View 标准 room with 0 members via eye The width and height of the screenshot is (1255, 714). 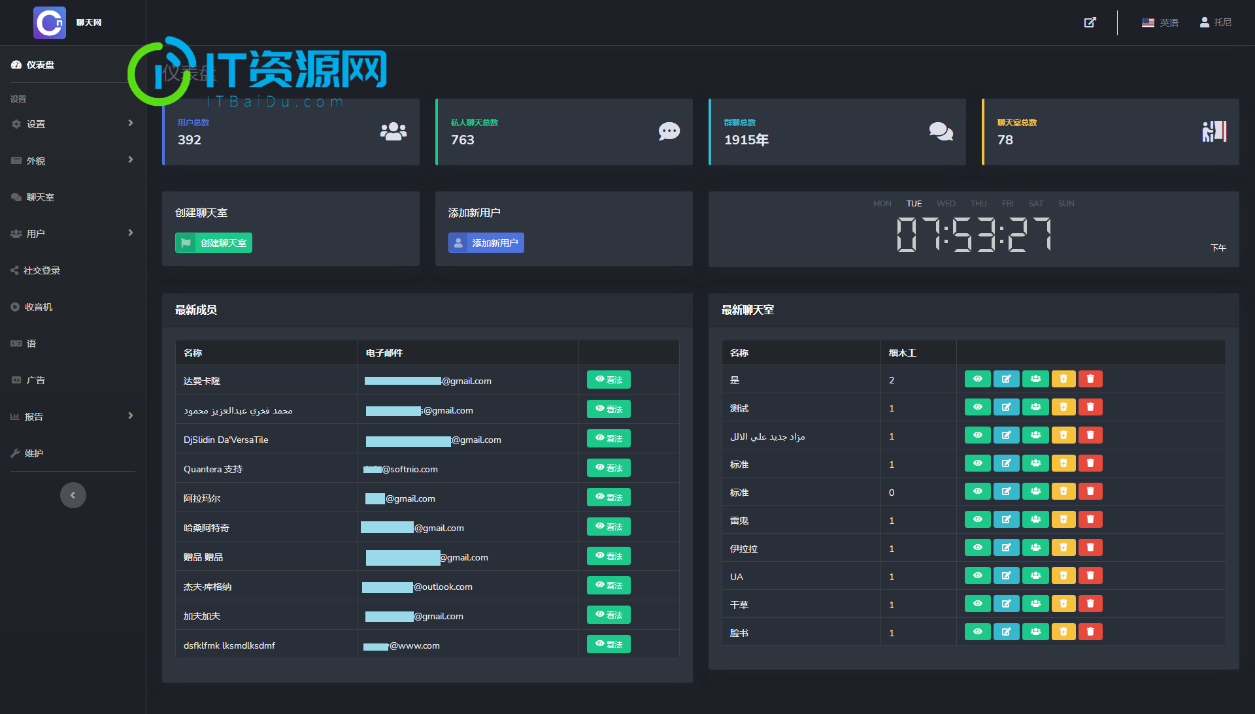[978, 491]
